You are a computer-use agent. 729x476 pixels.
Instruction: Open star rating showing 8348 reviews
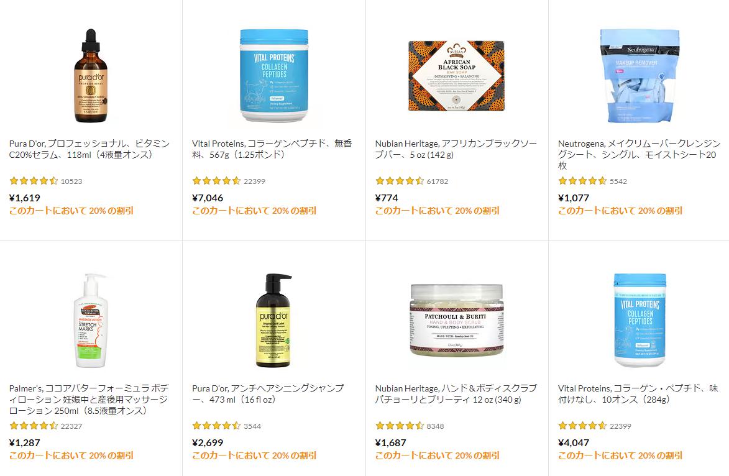[x=400, y=425]
